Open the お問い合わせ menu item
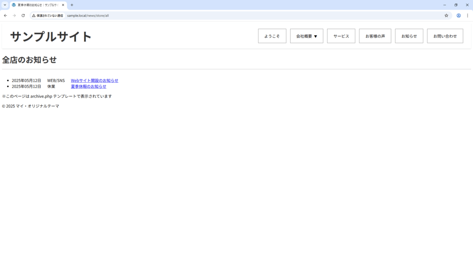This screenshot has width=473, height=256. click(445, 36)
